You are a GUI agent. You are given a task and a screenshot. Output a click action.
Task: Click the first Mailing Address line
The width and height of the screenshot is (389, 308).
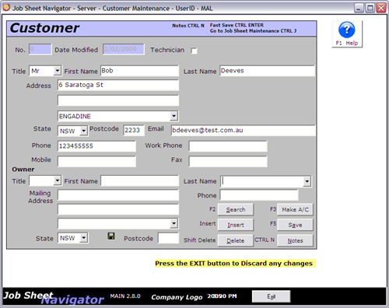[118, 195]
